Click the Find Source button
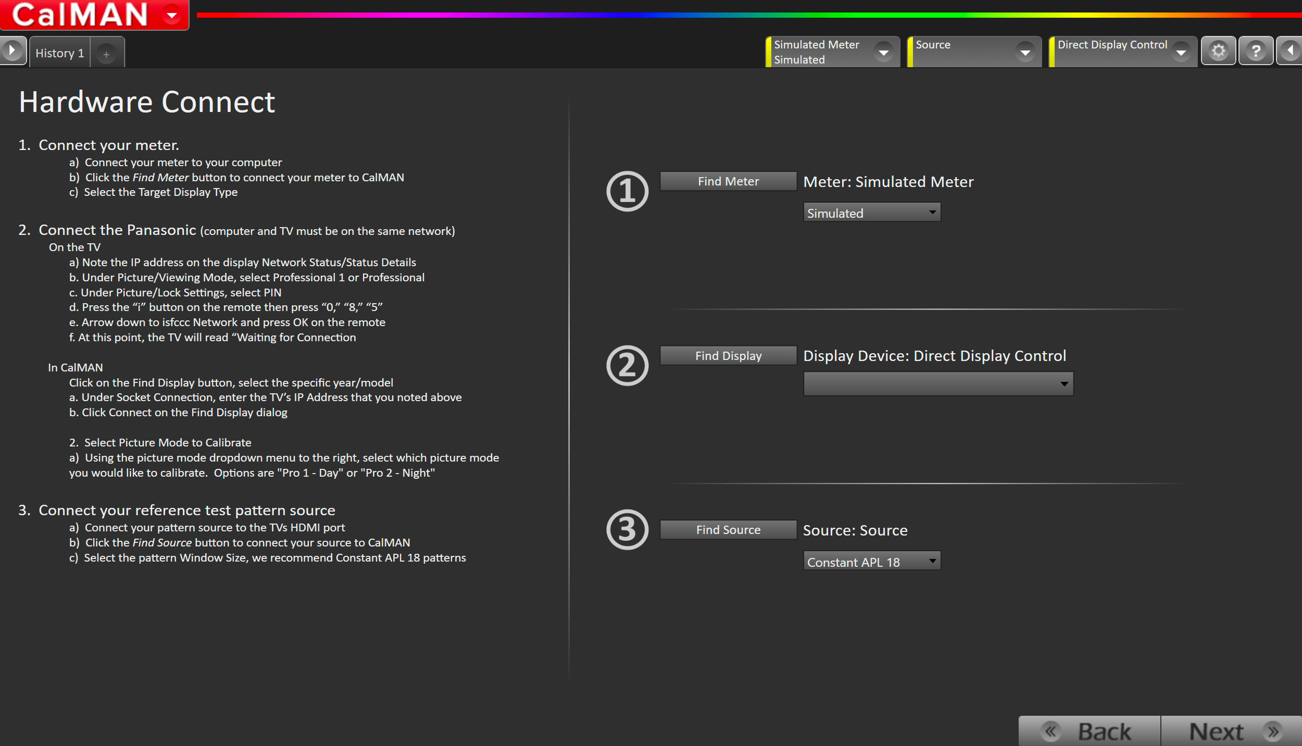This screenshot has height=746, width=1302. click(728, 530)
